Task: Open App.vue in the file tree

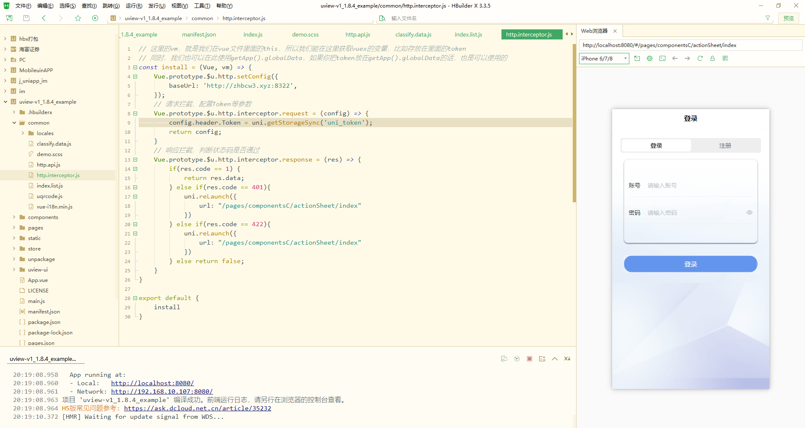Action: click(38, 280)
